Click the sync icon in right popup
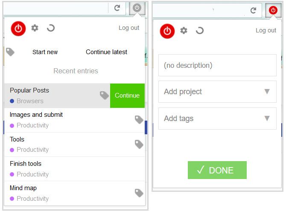286x211 pixels. pyautogui.click(x=199, y=31)
